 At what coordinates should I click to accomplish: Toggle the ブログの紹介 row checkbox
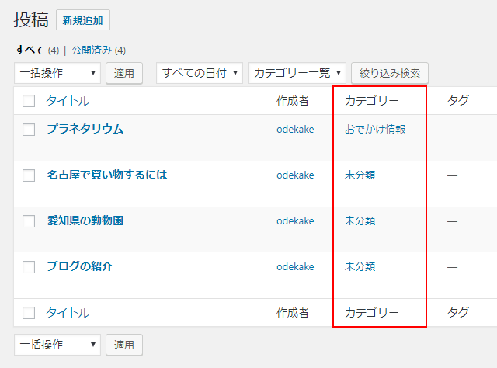(29, 267)
